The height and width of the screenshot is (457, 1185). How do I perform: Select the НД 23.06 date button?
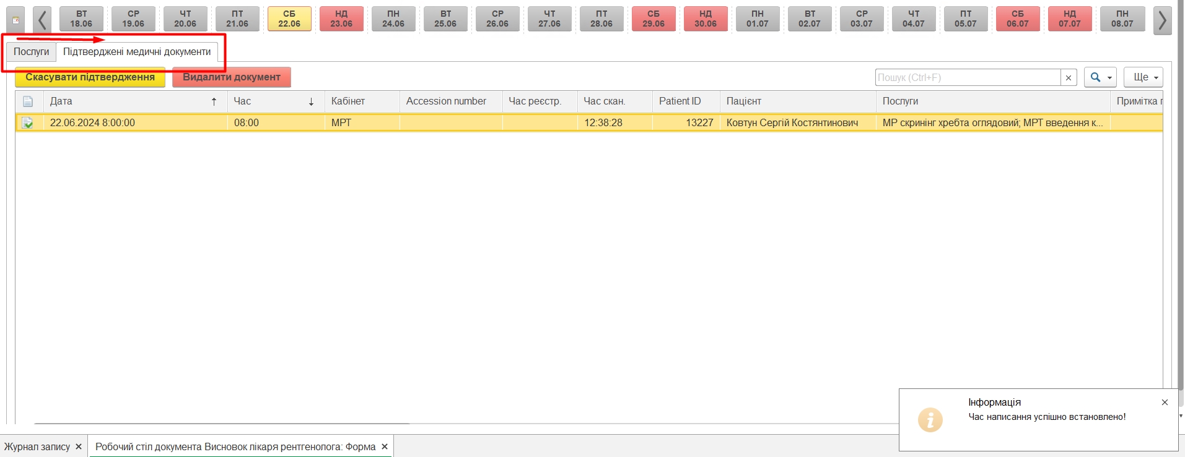click(x=341, y=19)
